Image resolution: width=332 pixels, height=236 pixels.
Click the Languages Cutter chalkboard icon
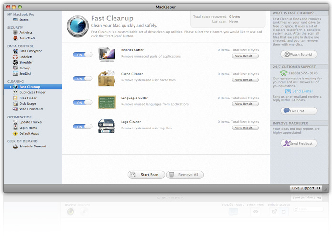pyautogui.click(x=107, y=102)
